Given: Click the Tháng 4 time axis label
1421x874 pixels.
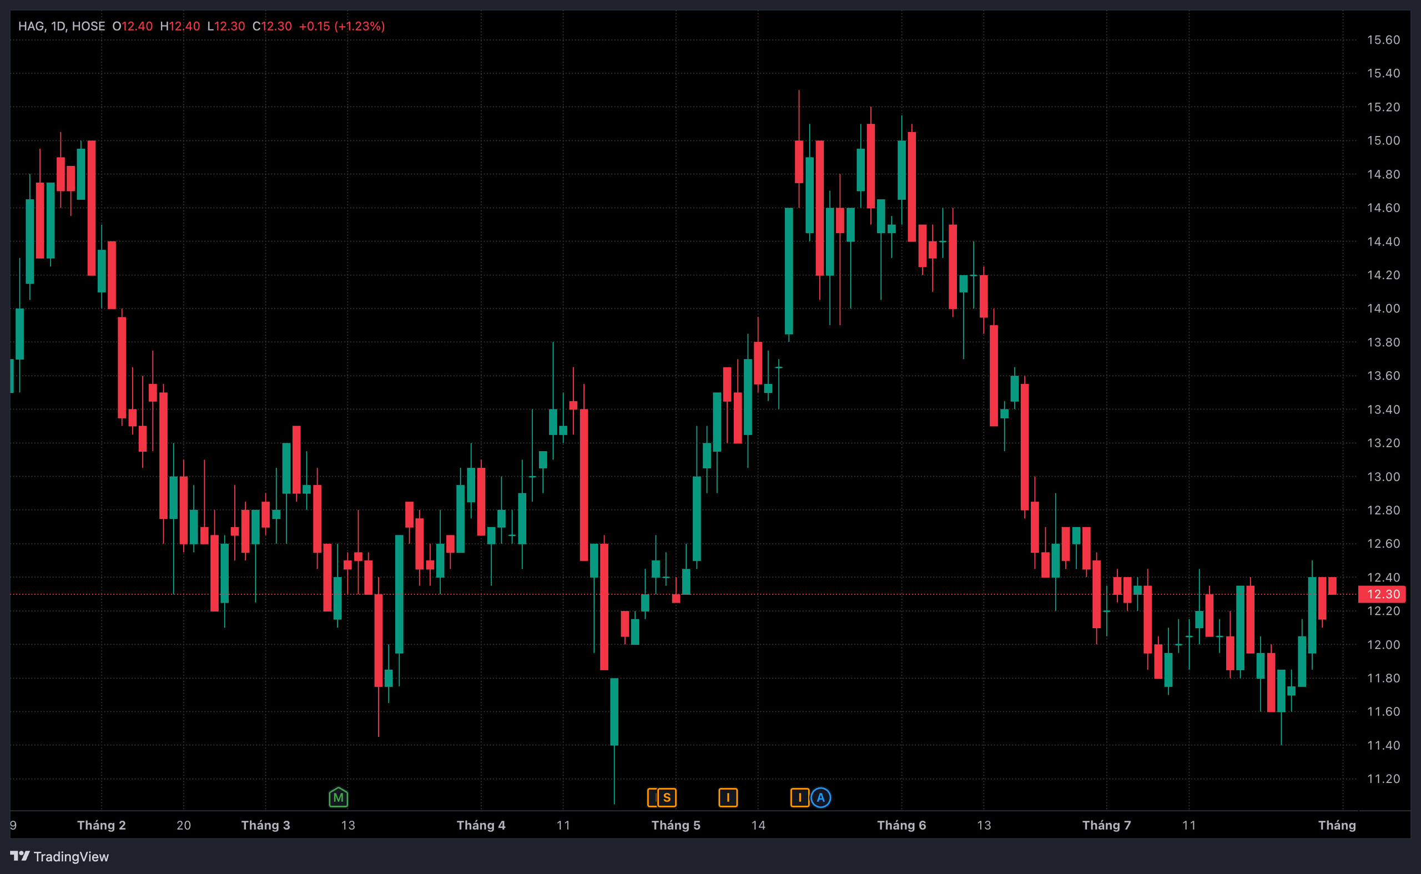Looking at the screenshot, I should pos(481,825).
